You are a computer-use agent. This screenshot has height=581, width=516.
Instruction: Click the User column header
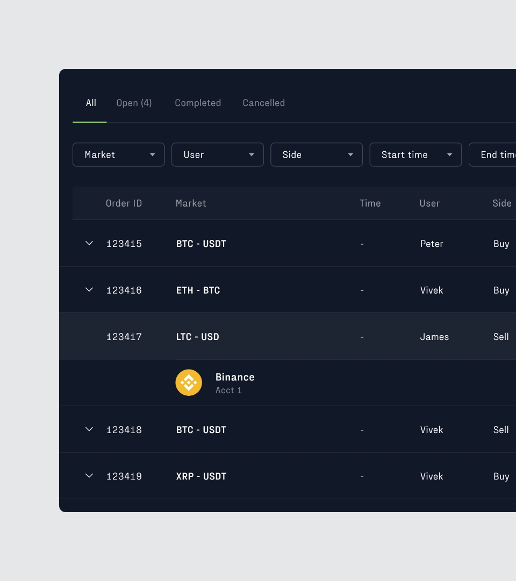[x=429, y=203]
